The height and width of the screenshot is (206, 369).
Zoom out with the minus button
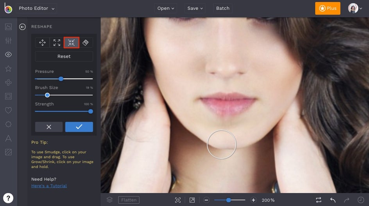206,200
